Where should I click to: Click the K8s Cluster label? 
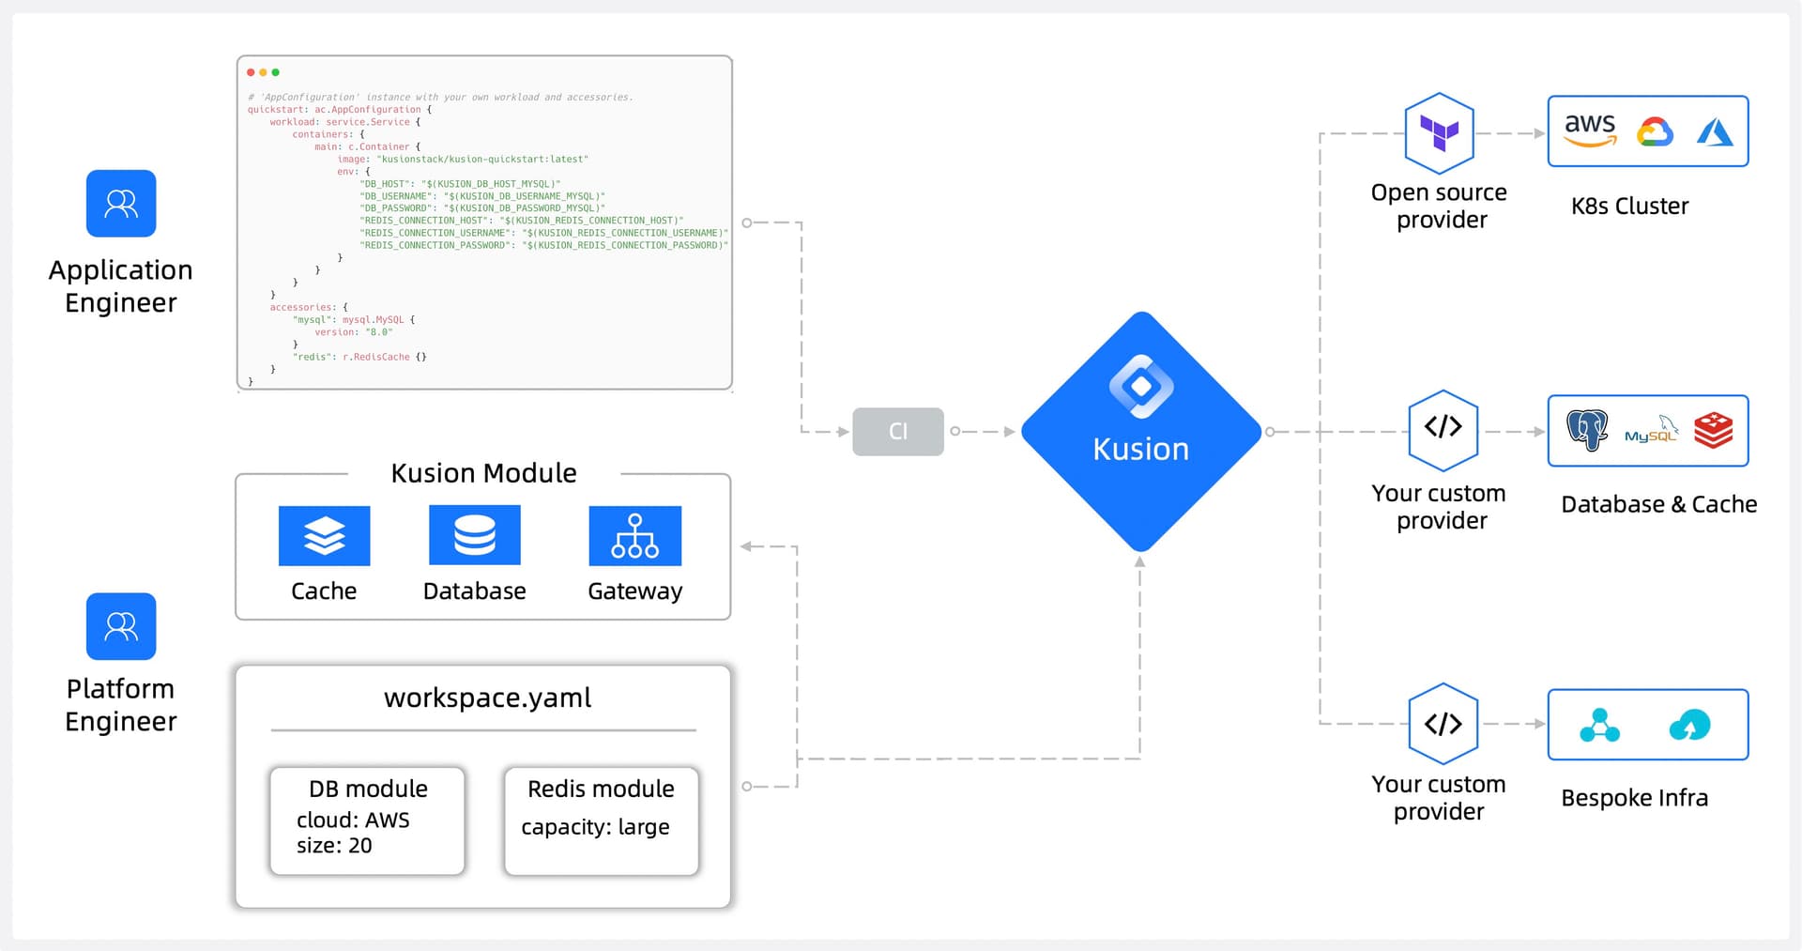(x=1630, y=207)
